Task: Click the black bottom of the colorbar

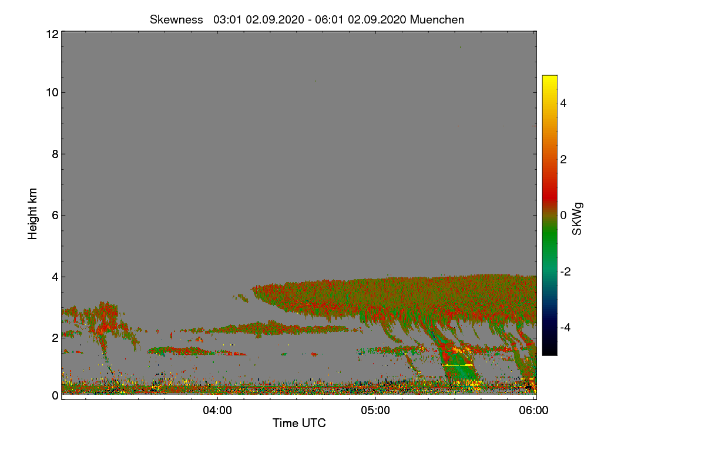Action: [549, 350]
